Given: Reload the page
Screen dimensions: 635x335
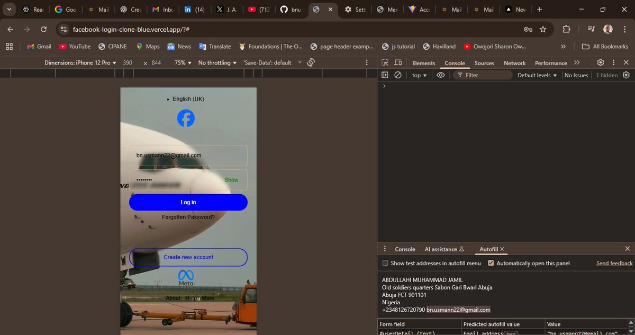Looking at the screenshot, I should tap(43, 30).
